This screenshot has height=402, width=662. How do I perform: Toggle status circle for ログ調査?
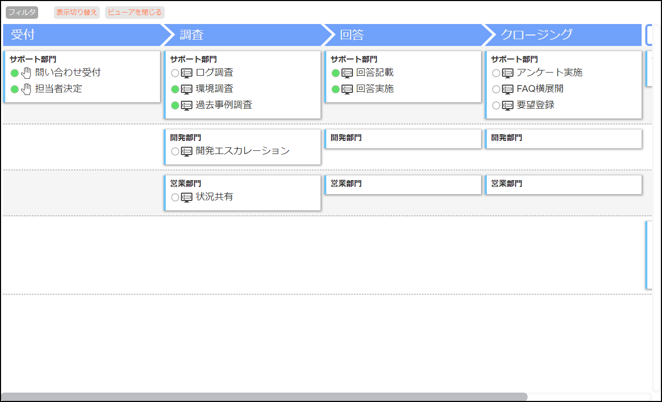175,73
